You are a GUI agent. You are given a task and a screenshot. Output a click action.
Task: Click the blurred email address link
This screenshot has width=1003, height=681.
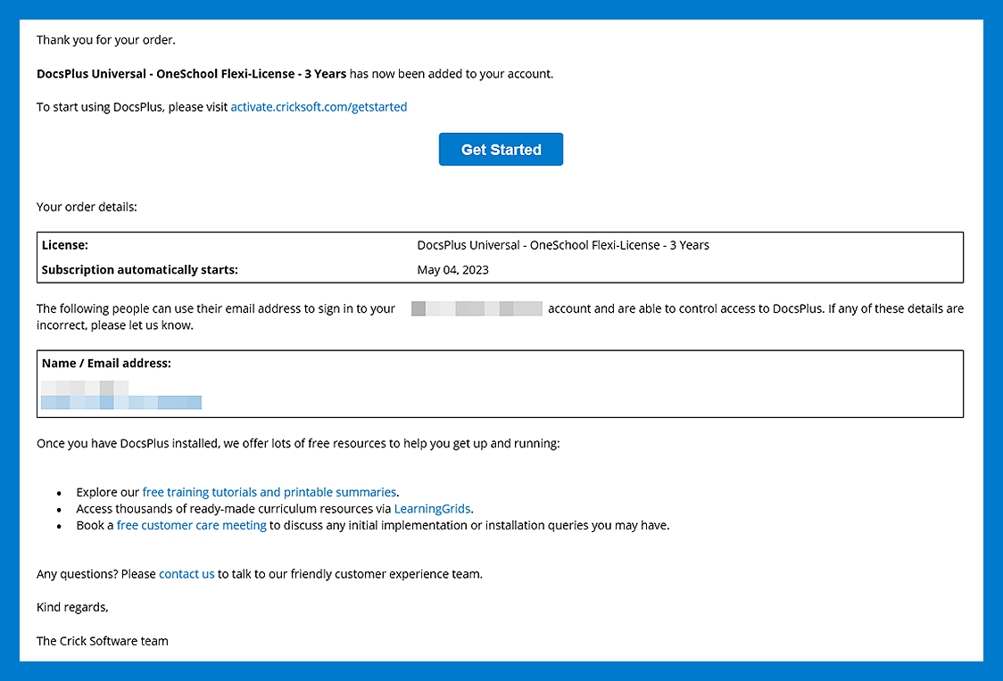click(x=121, y=403)
